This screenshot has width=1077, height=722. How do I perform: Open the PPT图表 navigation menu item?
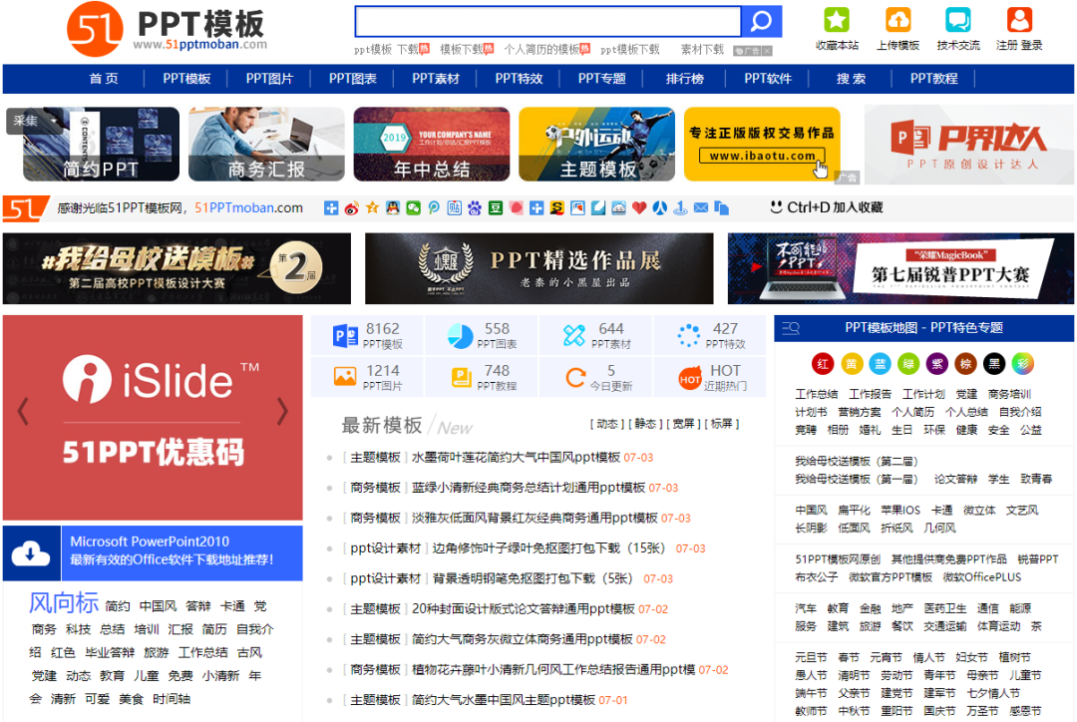coord(353,79)
